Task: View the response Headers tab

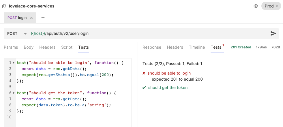Action: click(175, 47)
